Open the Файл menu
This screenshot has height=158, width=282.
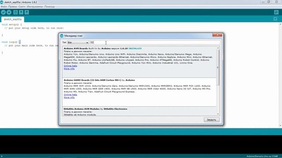click(4, 7)
